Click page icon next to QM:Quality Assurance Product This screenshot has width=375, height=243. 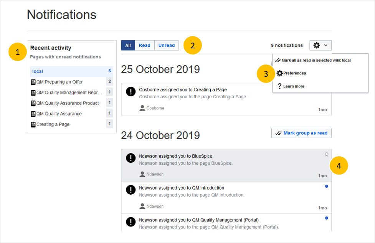click(x=33, y=103)
